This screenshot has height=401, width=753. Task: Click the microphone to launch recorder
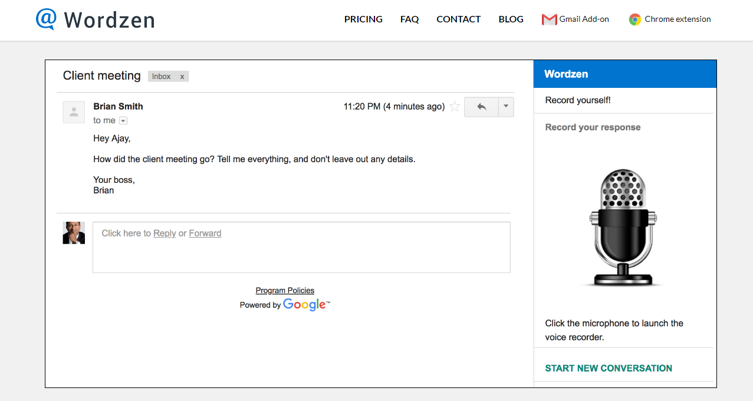624,228
